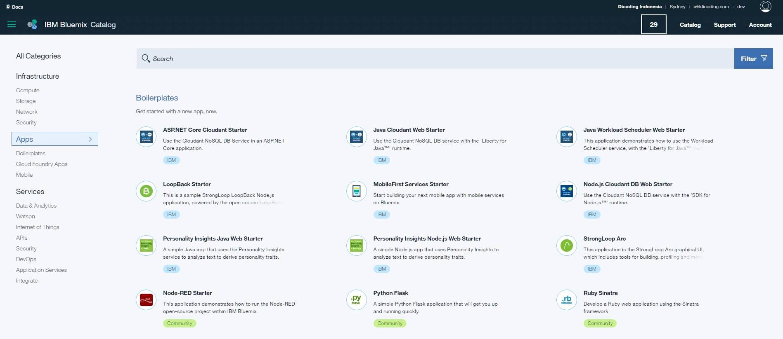Screen dimensions: 783x339
Task: Open Internet of Things category
Action: 38,227
